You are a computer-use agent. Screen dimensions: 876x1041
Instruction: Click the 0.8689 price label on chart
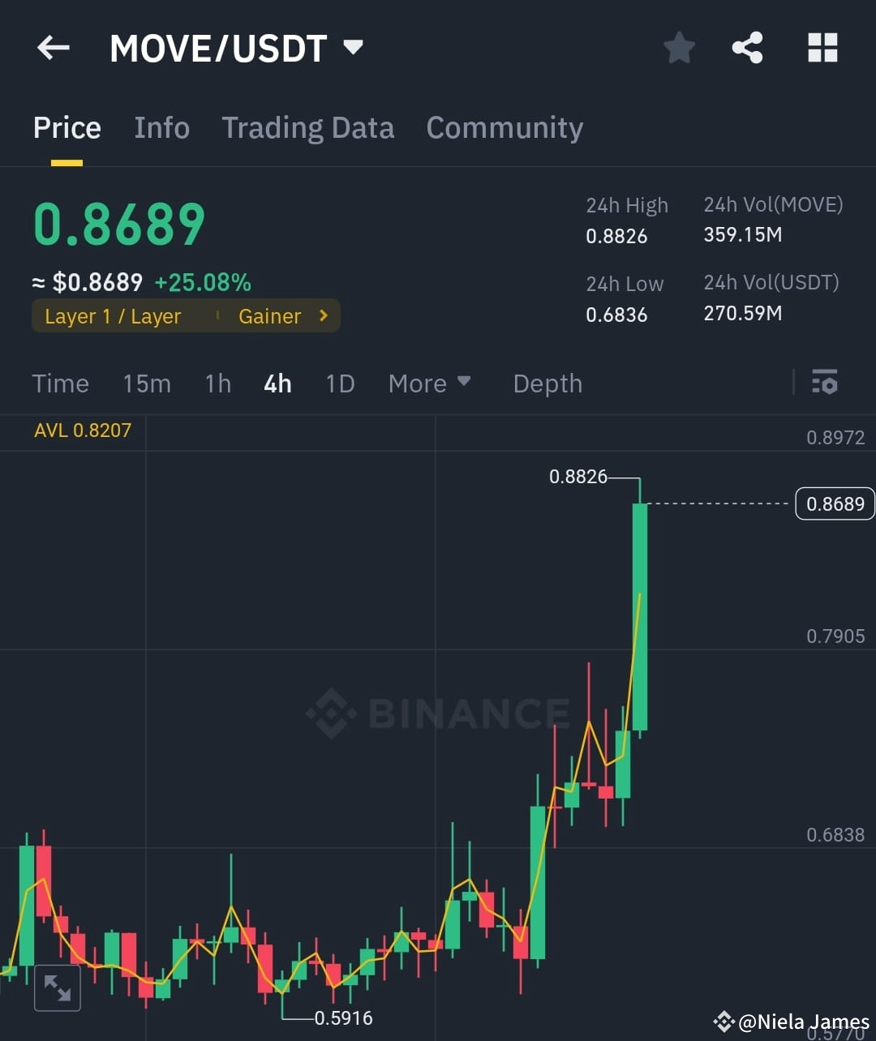pyautogui.click(x=835, y=503)
